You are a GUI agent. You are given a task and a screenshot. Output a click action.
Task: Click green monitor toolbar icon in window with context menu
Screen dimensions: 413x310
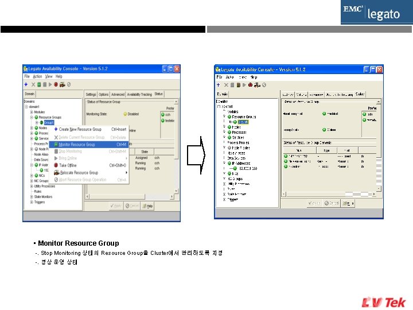pos(39,84)
